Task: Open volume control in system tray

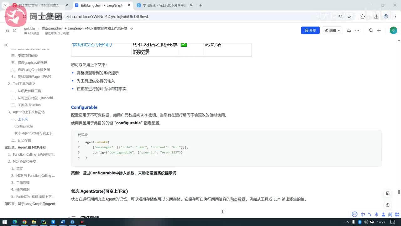Action: coord(366,222)
